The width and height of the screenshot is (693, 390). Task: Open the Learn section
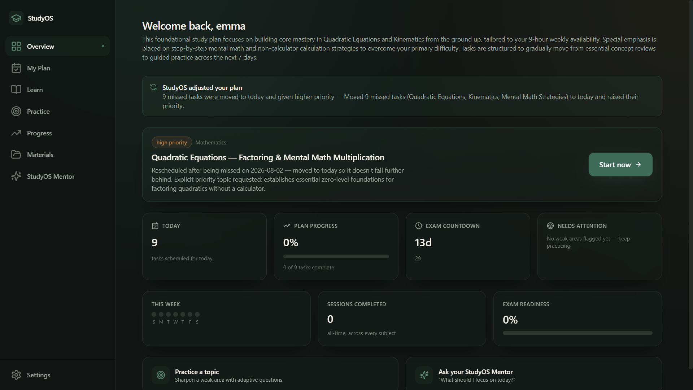57,90
